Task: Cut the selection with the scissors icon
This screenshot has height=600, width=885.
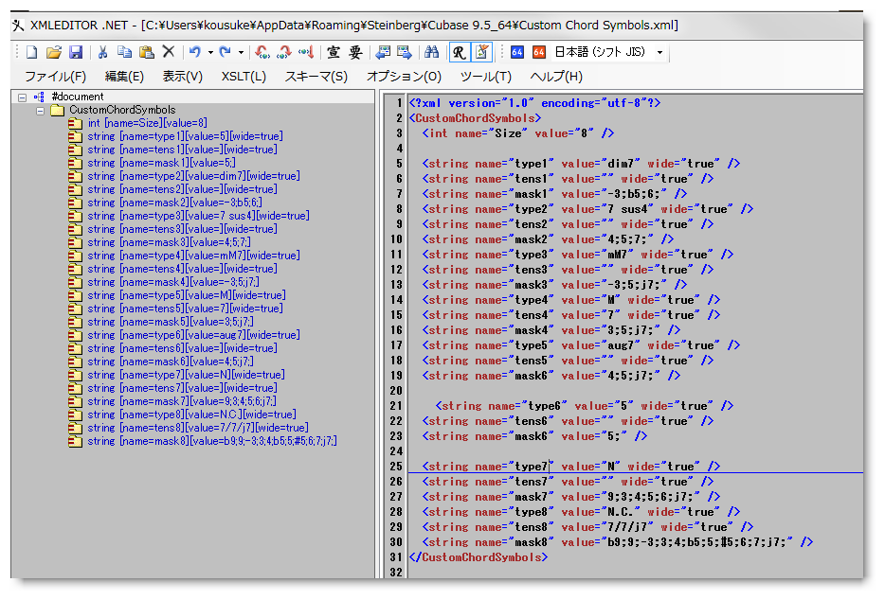Action: 102,52
